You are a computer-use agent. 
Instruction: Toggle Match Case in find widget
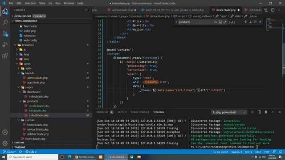coord(216,22)
